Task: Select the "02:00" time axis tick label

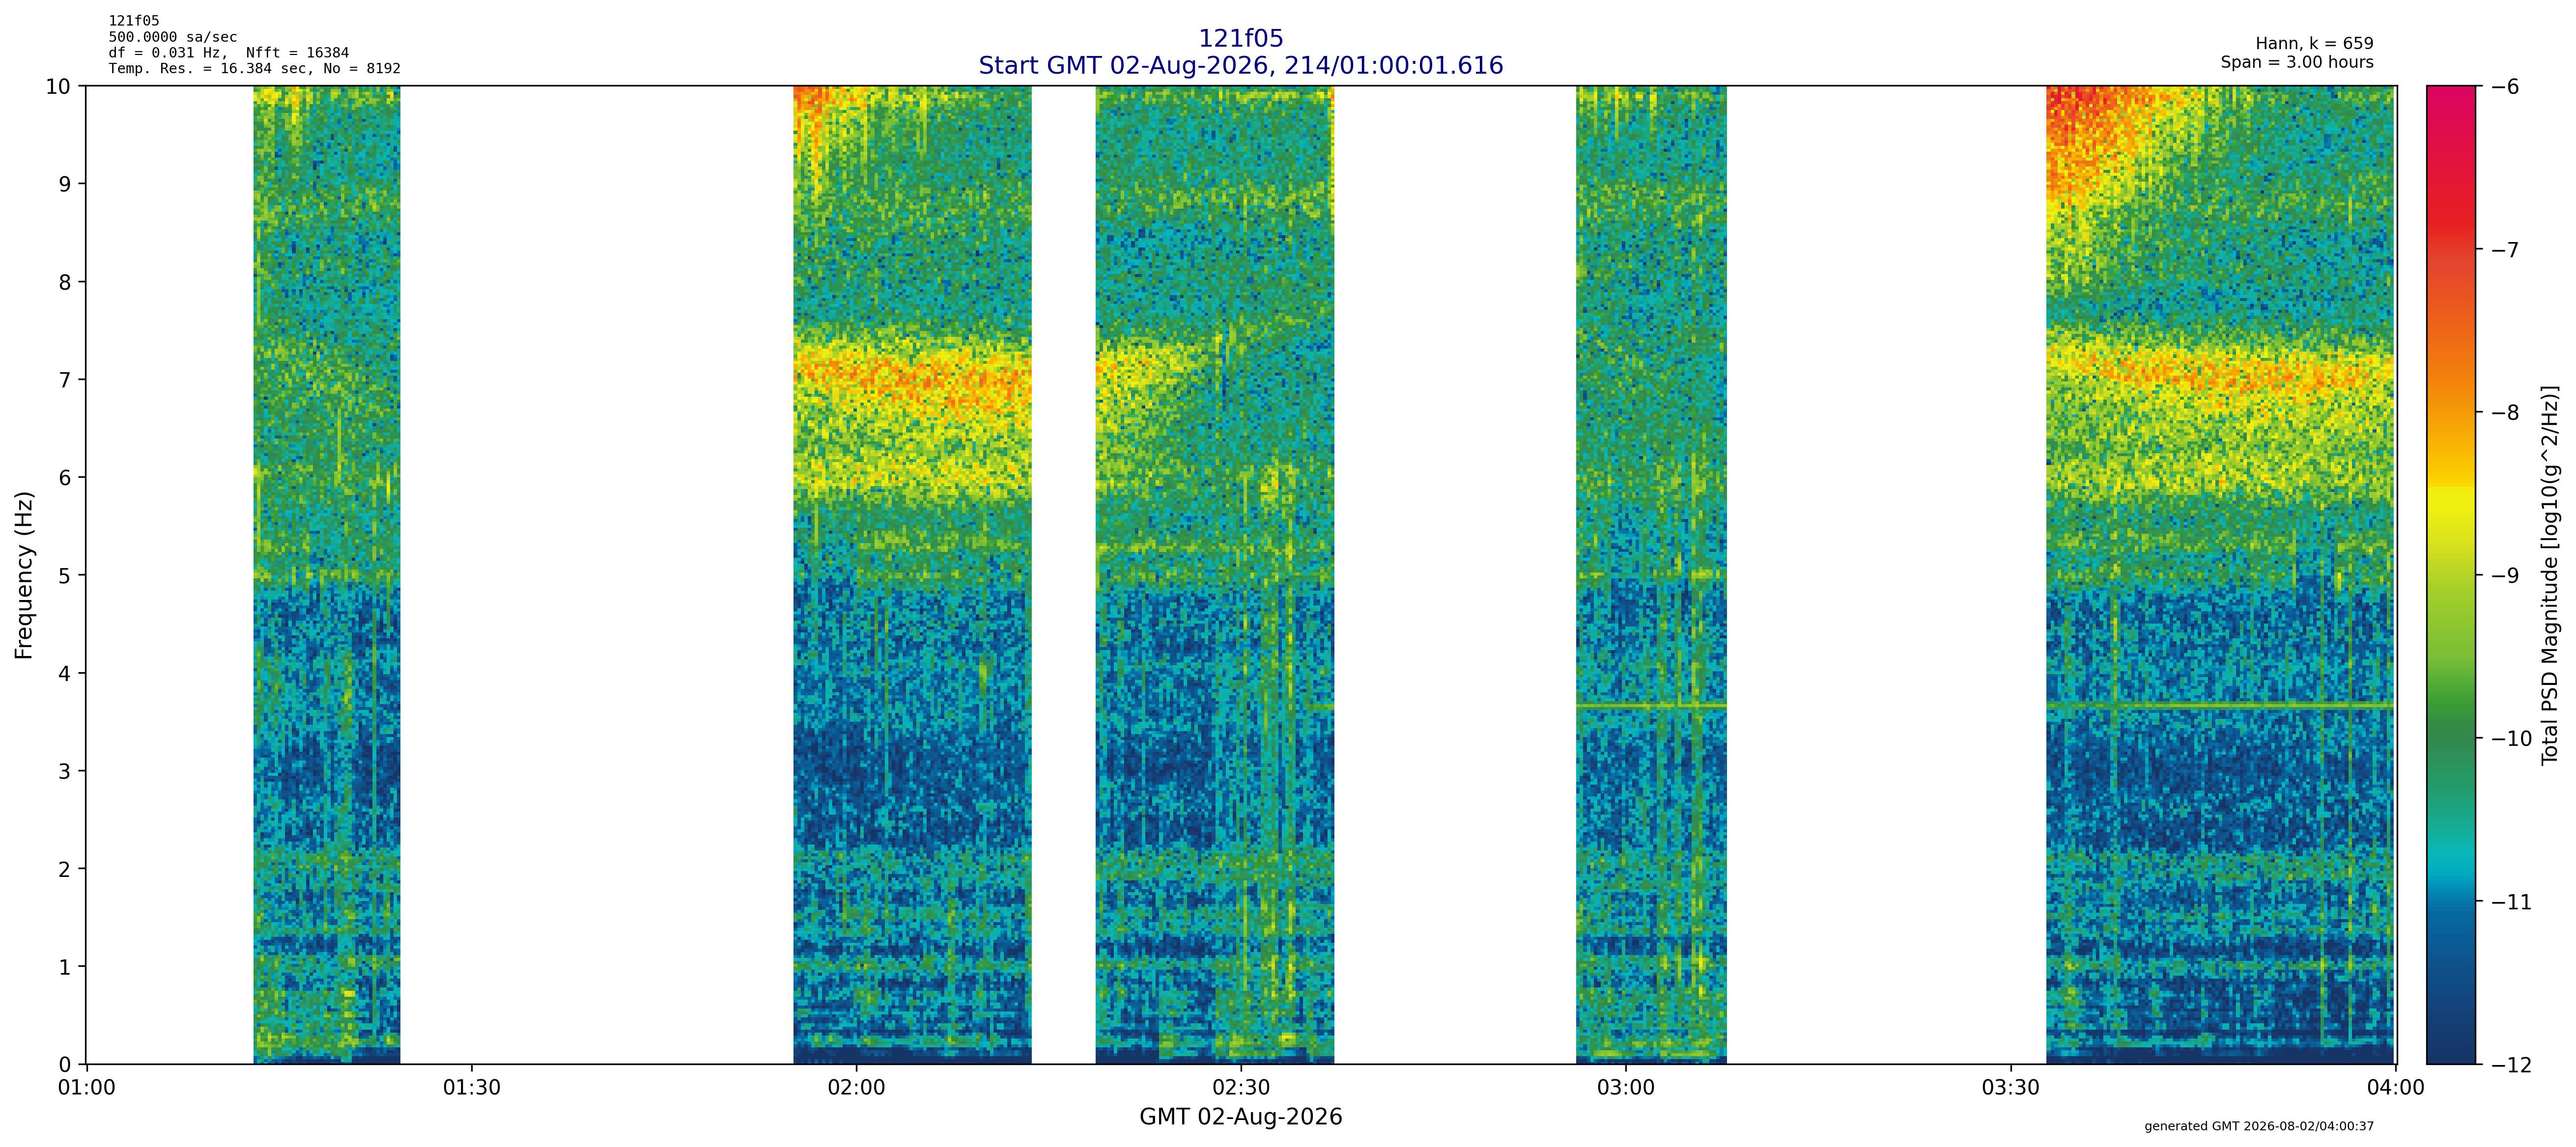Action: point(857,1087)
